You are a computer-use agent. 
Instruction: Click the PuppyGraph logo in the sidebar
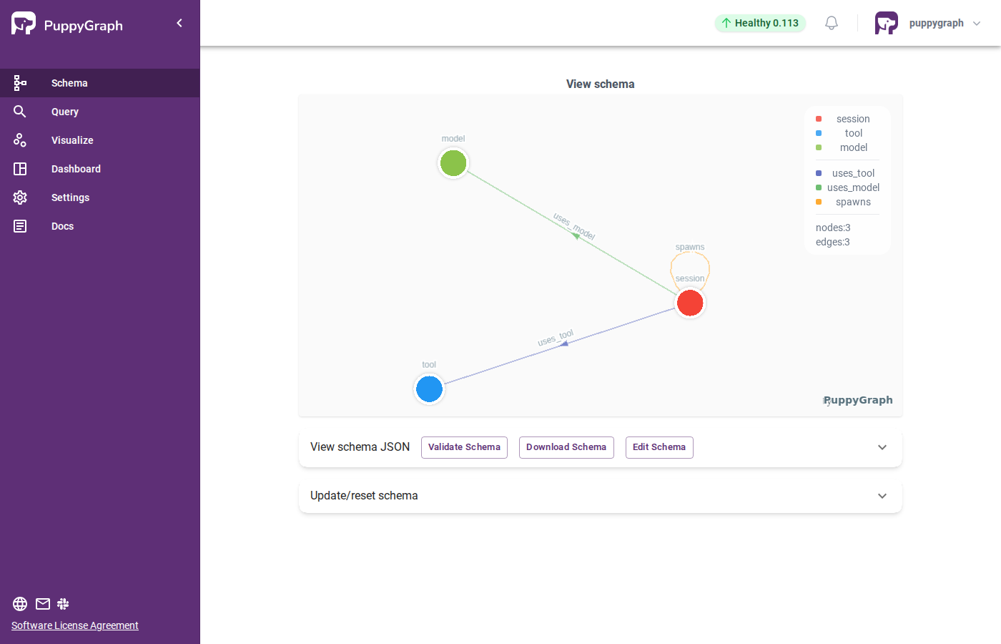(24, 23)
